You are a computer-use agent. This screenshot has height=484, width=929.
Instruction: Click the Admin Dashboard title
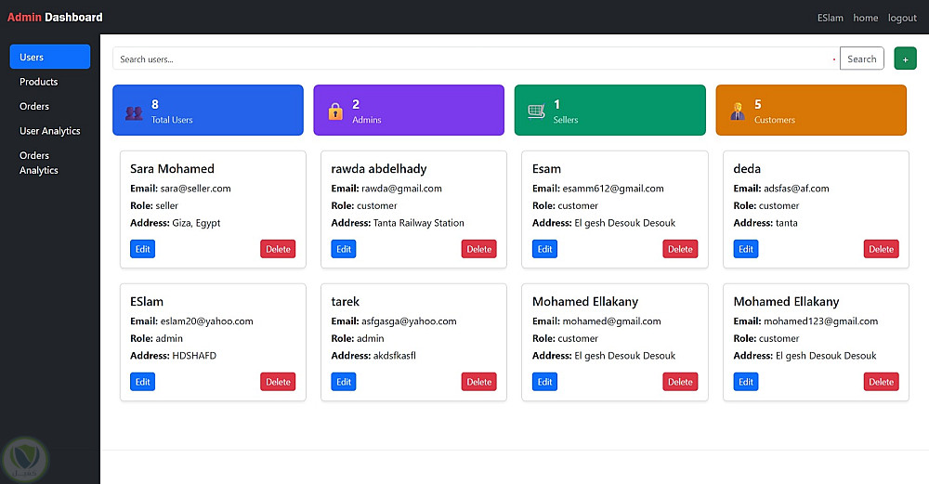[x=55, y=17]
